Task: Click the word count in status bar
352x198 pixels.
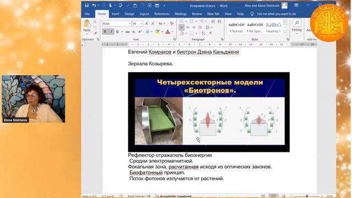Action: pyautogui.click(x=108, y=196)
